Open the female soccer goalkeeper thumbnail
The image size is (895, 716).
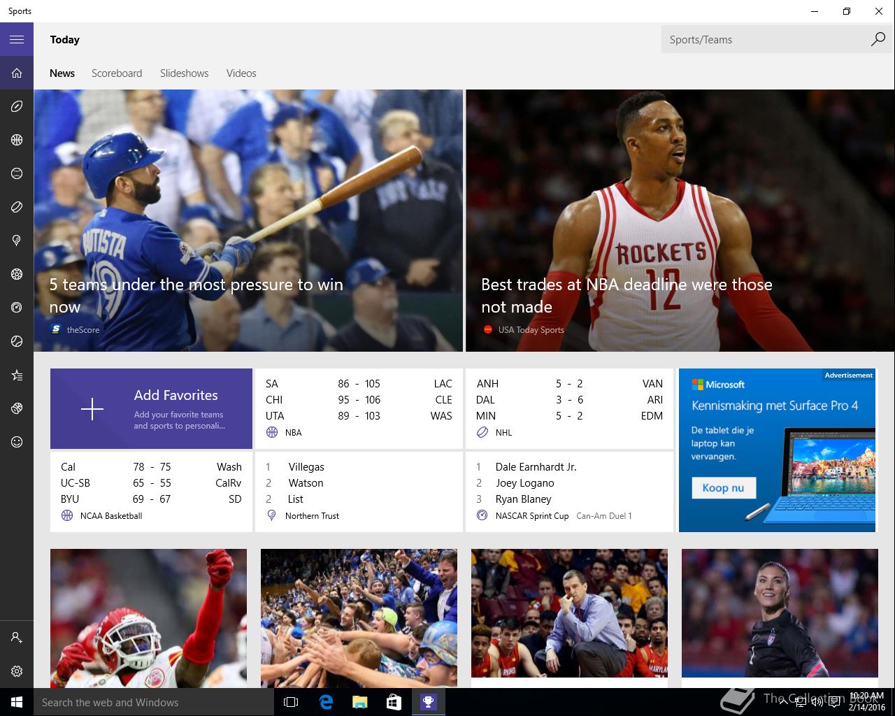coord(780,613)
